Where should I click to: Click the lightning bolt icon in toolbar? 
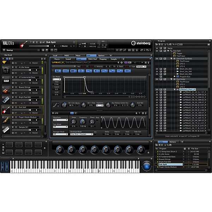(x=137, y=50)
